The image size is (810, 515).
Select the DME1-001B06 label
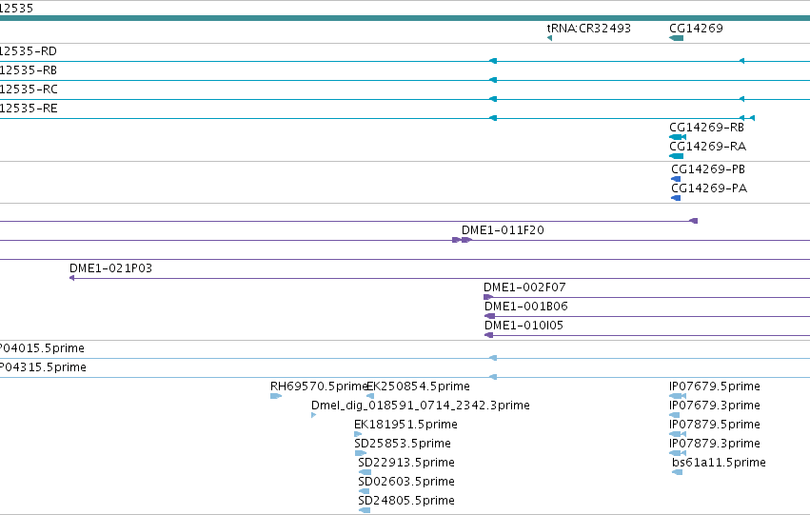[525, 307]
